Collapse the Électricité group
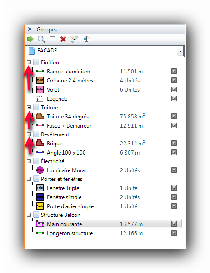The height and width of the screenshot is (273, 210). pyautogui.click(x=29, y=161)
